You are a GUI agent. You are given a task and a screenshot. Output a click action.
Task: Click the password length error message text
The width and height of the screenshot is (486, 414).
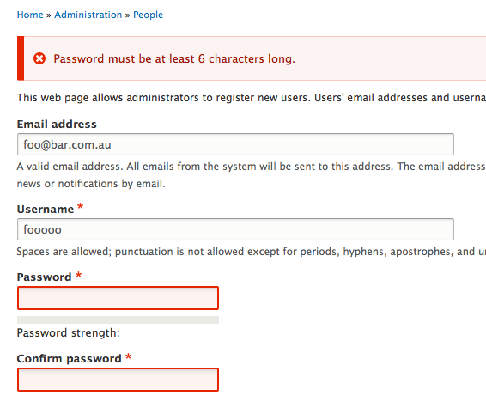(174, 58)
